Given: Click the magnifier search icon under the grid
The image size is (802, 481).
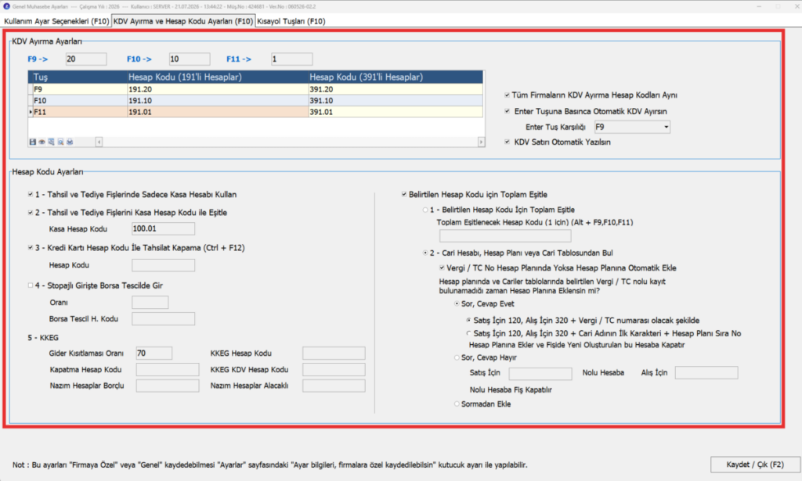Looking at the screenshot, I should click(60, 142).
